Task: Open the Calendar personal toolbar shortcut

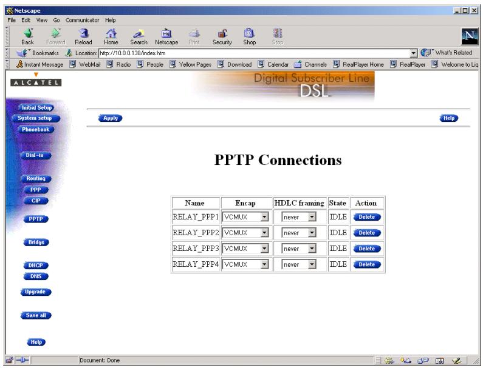Action: click(273, 64)
